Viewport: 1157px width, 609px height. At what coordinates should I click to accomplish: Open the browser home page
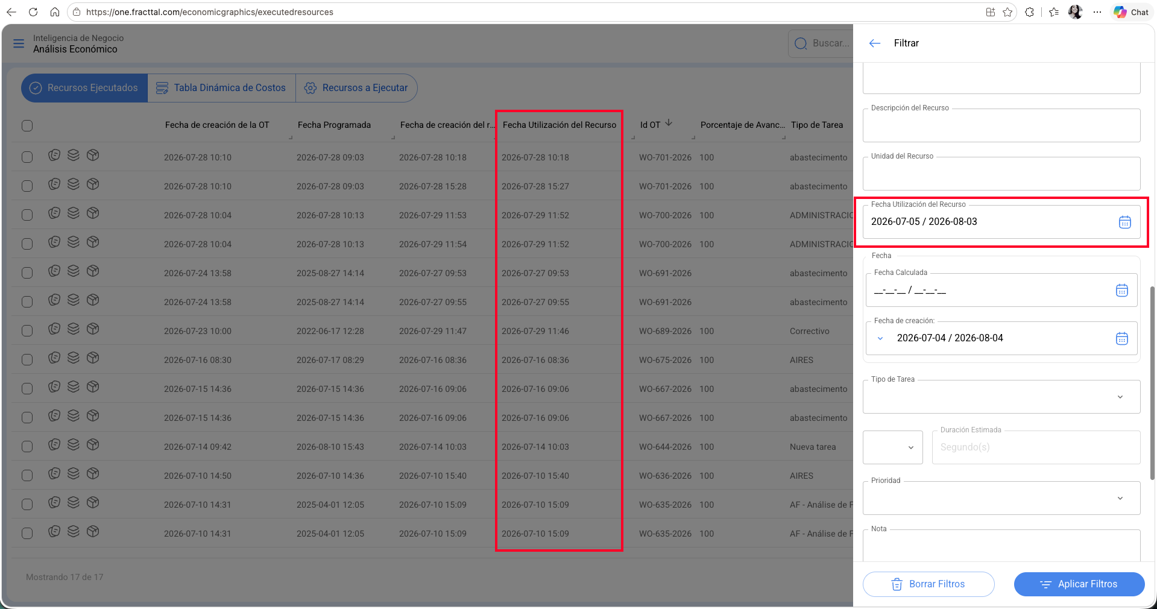click(55, 12)
